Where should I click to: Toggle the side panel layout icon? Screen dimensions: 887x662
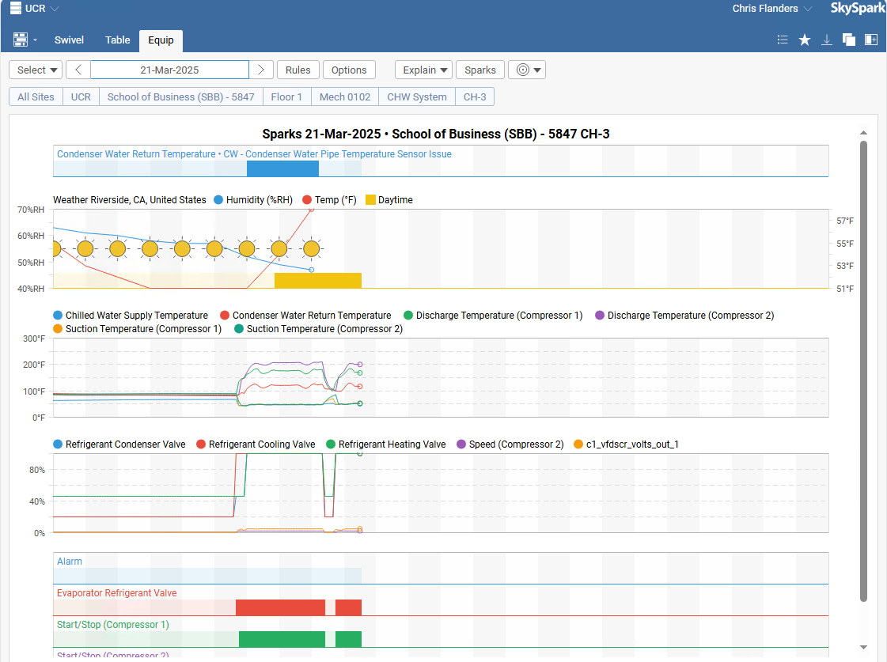point(871,40)
